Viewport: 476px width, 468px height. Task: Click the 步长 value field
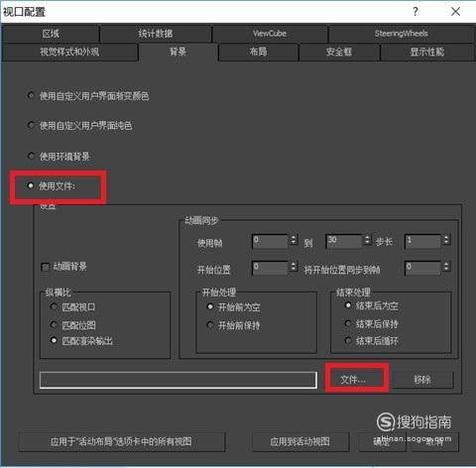pos(422,241)
